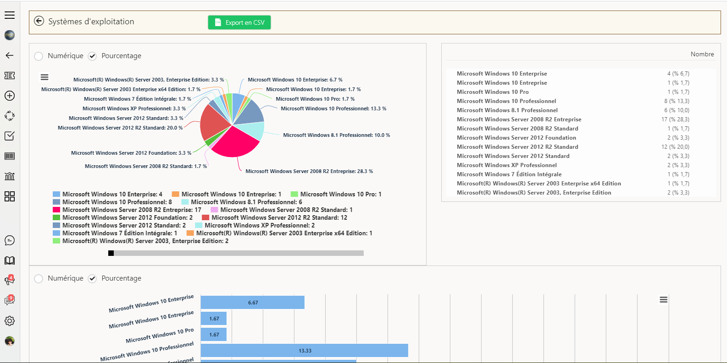Select table row Windows Server 2008 R2 Standard
Image resolution: width=727 pixels, height=363 pixels.
(581, 128)
